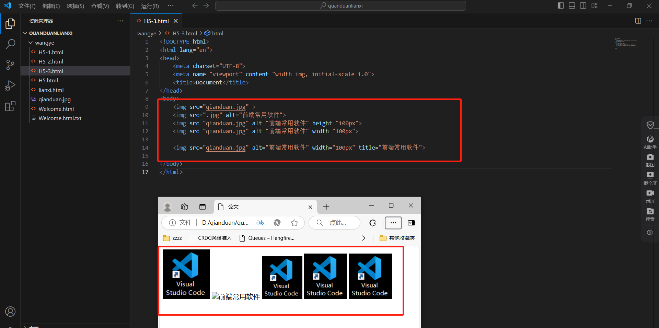
Task: Click the browser search box
Action: pyautogui.click(x=334, y=223)
